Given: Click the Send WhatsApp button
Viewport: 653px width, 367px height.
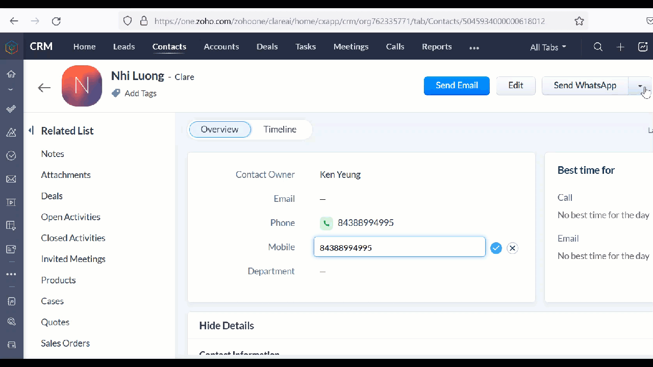Looking at the screenshot, I should pos(585,86).
